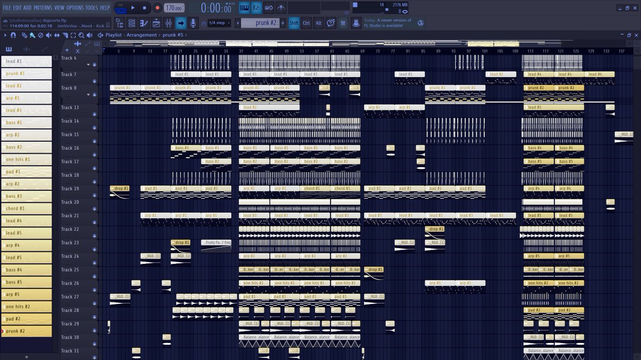This screenshot has width=641, height=360.
Task: Click the Record button
Action: click(157, 8)
